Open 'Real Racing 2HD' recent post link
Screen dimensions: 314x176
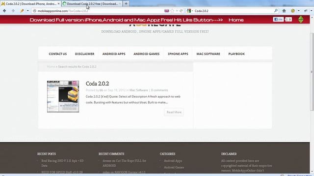click(x=62, y=163)
